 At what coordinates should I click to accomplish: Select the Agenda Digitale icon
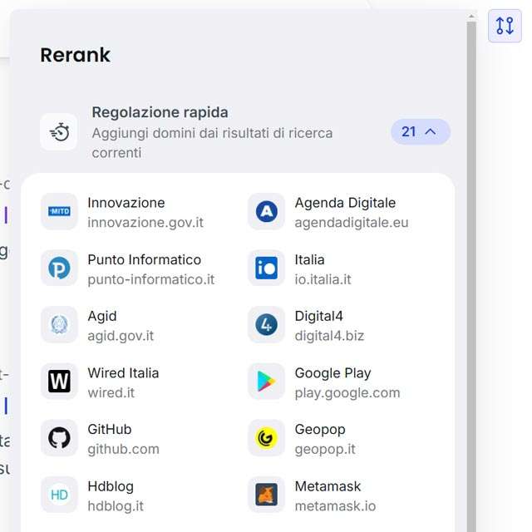click(x=266, y=212)
